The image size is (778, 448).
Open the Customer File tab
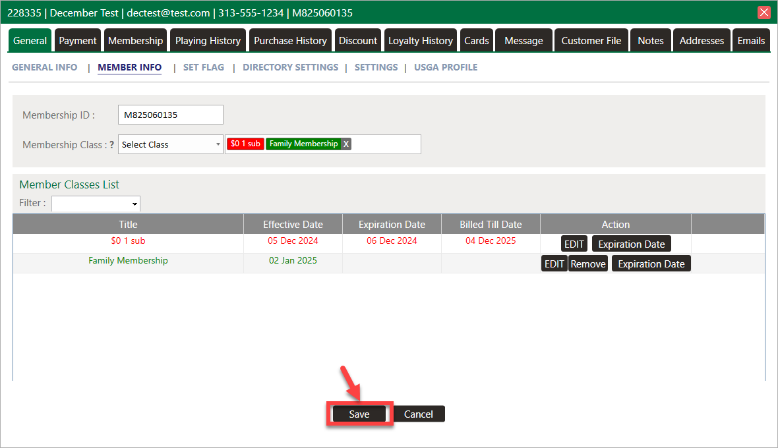[591, 41]
